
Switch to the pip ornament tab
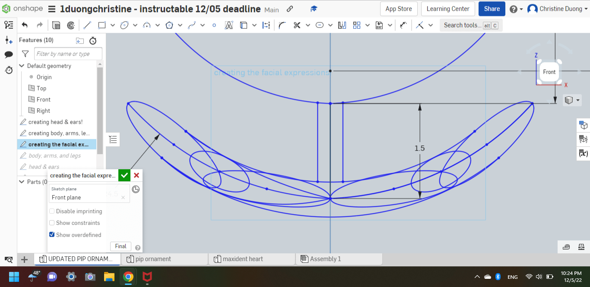[165, 259]
